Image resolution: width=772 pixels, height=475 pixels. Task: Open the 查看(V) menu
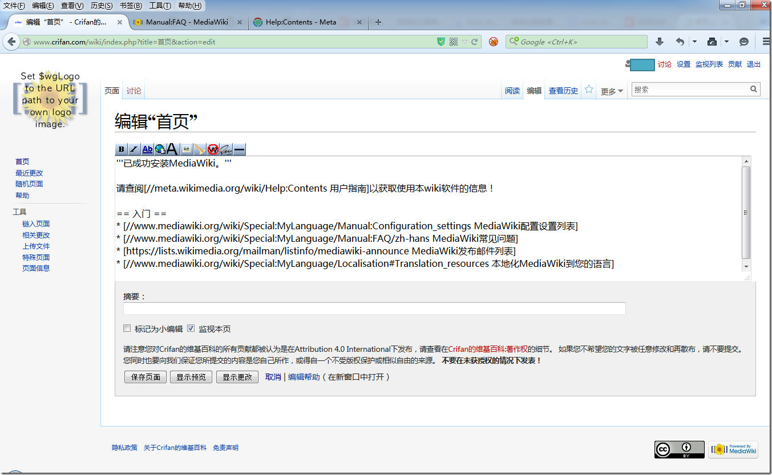[72, 6]
